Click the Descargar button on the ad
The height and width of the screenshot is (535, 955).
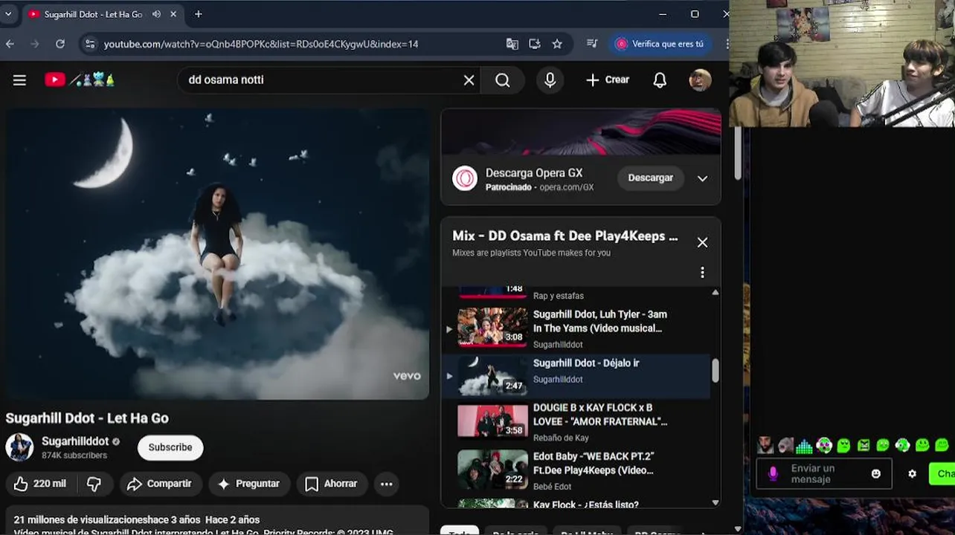(650, 178)
